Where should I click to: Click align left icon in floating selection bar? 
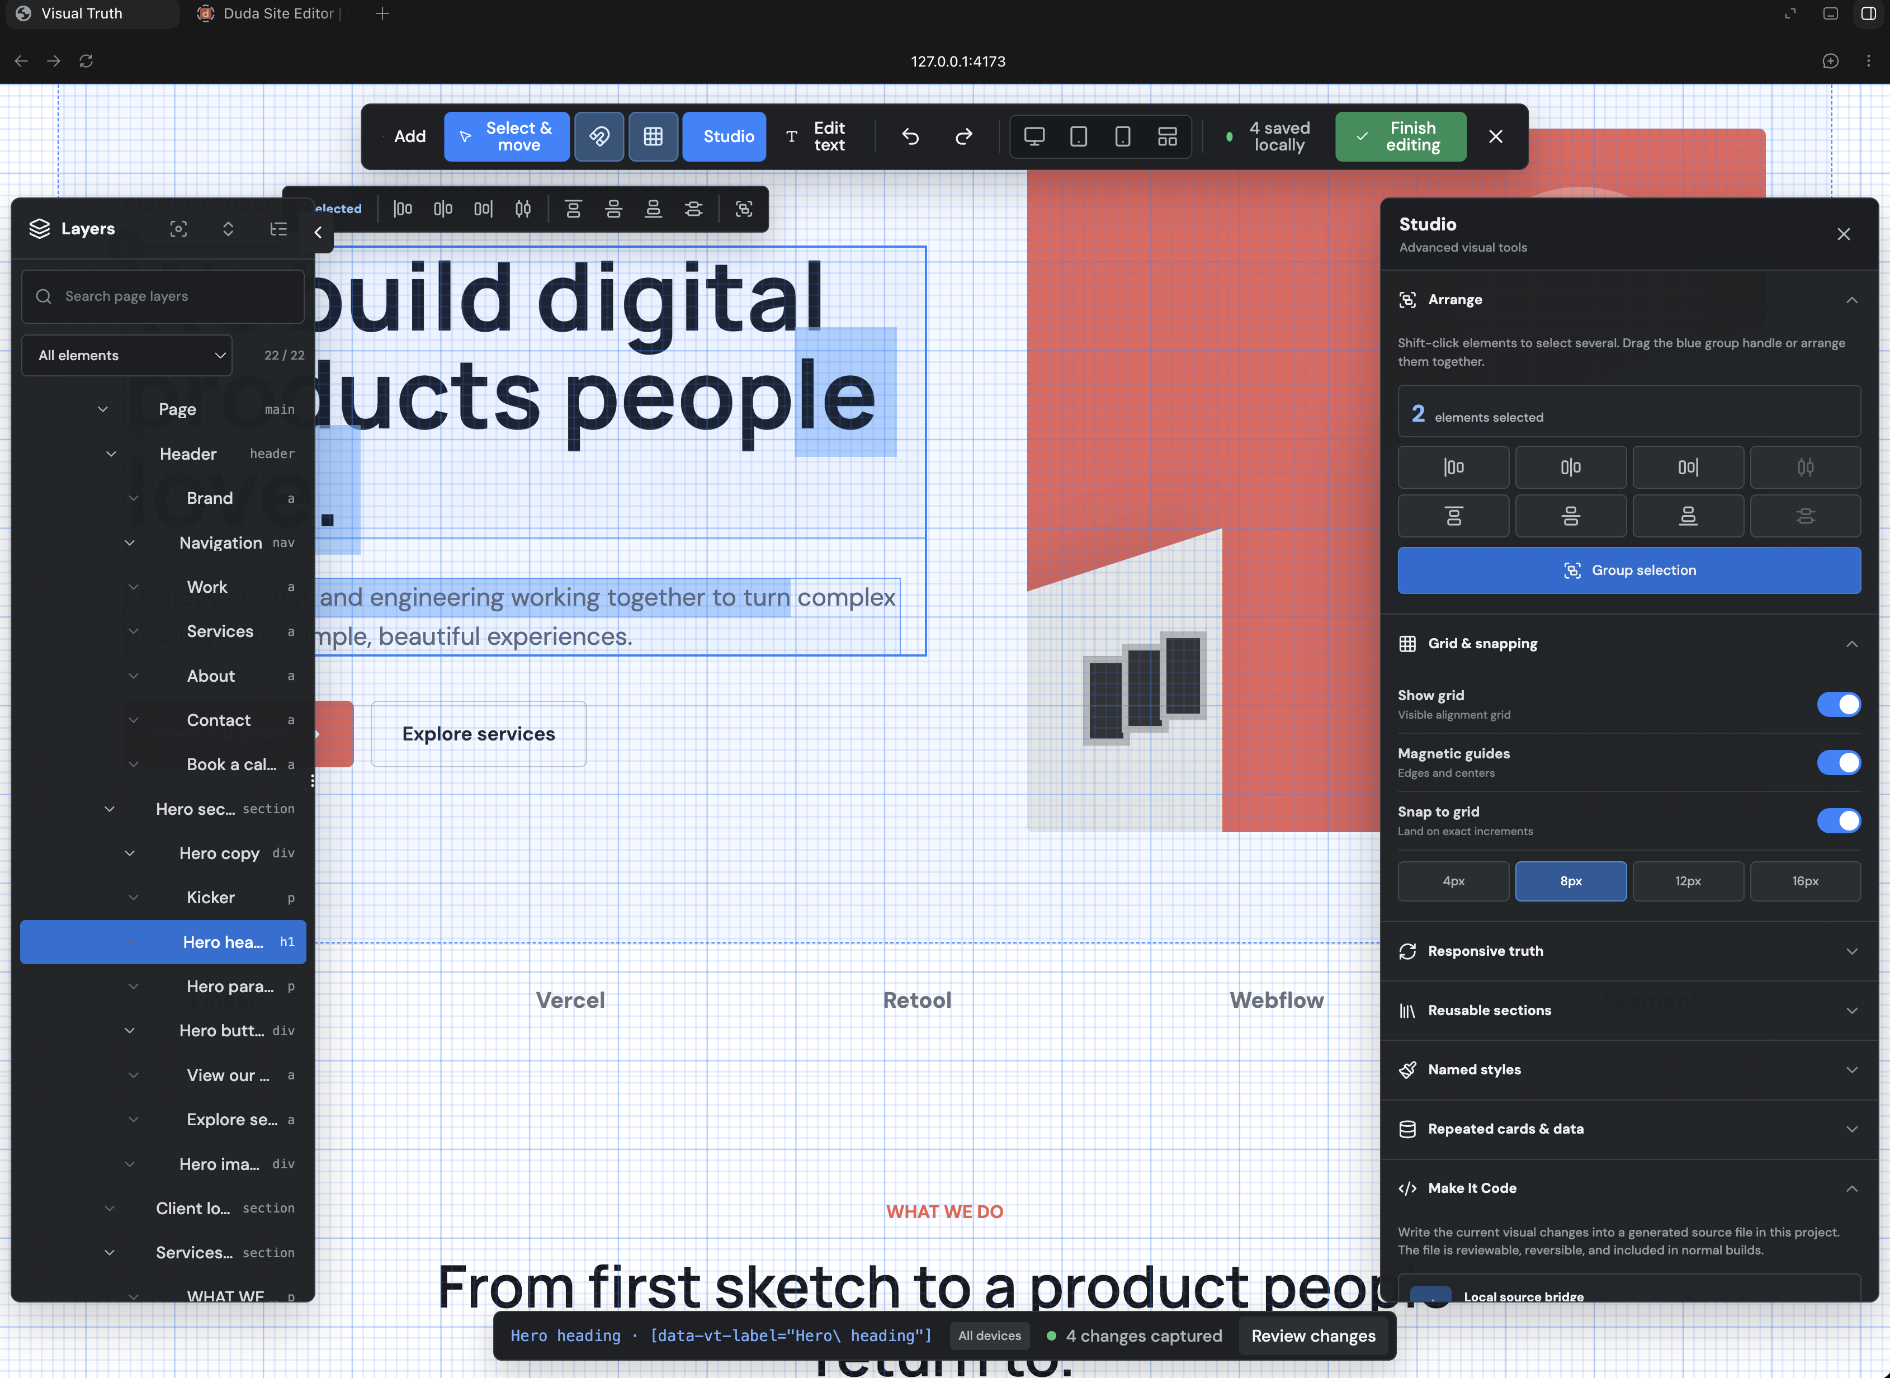403,209
